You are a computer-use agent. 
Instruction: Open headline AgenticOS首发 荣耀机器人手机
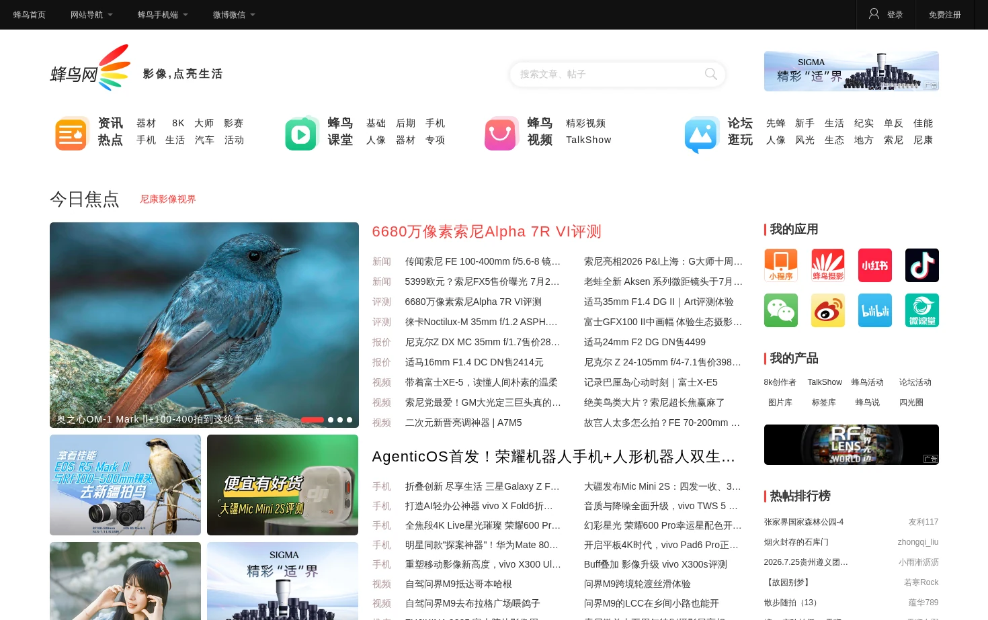554,457
